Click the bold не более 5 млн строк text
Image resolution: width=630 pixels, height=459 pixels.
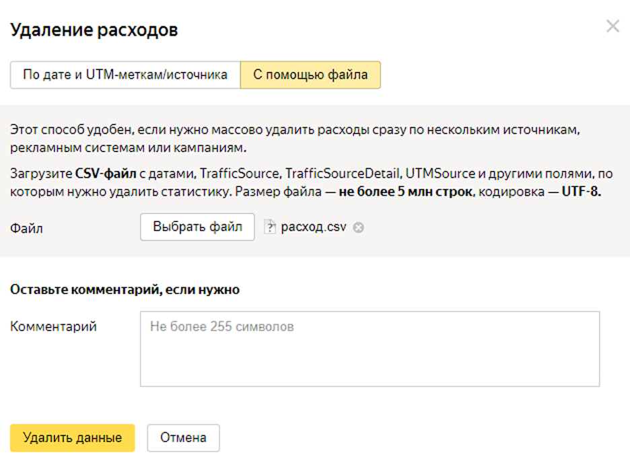(x=406, y=191)
